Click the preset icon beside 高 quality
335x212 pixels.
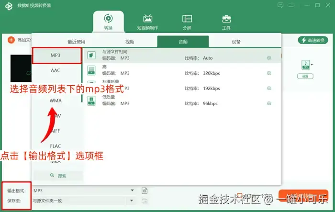(x=91, y=70)
